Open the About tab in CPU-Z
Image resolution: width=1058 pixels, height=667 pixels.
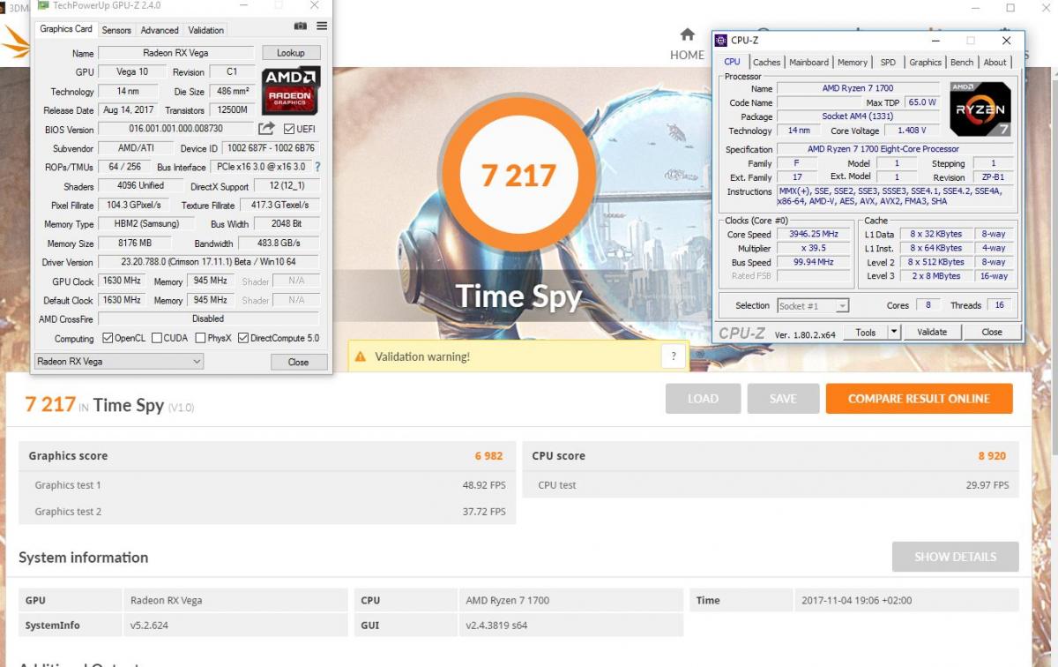995,62
